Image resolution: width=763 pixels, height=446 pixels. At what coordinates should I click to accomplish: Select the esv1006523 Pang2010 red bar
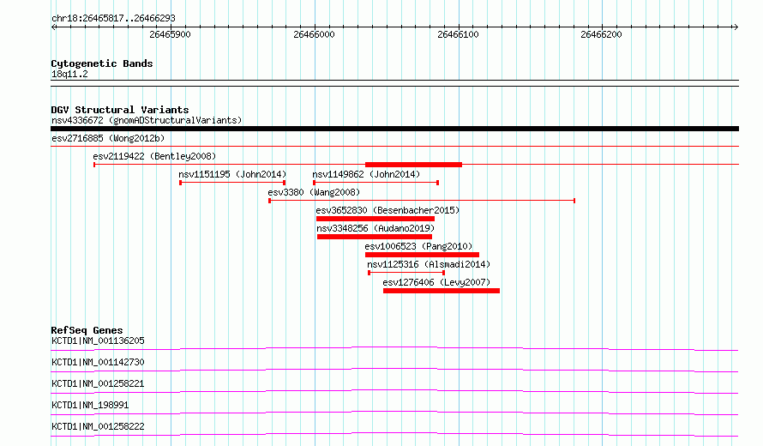422,255
